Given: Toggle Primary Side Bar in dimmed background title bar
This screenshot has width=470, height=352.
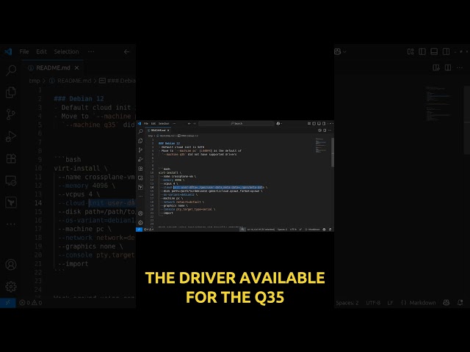Looking at the screenshot, I should [422, 51].
